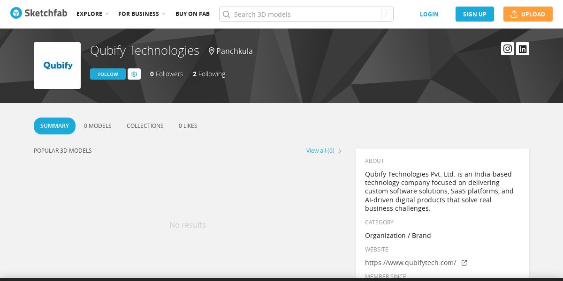Click the orange Upload button

528,14
